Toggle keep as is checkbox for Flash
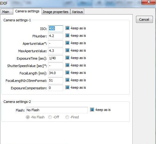 pyautogui.click(x=92, y=110)
